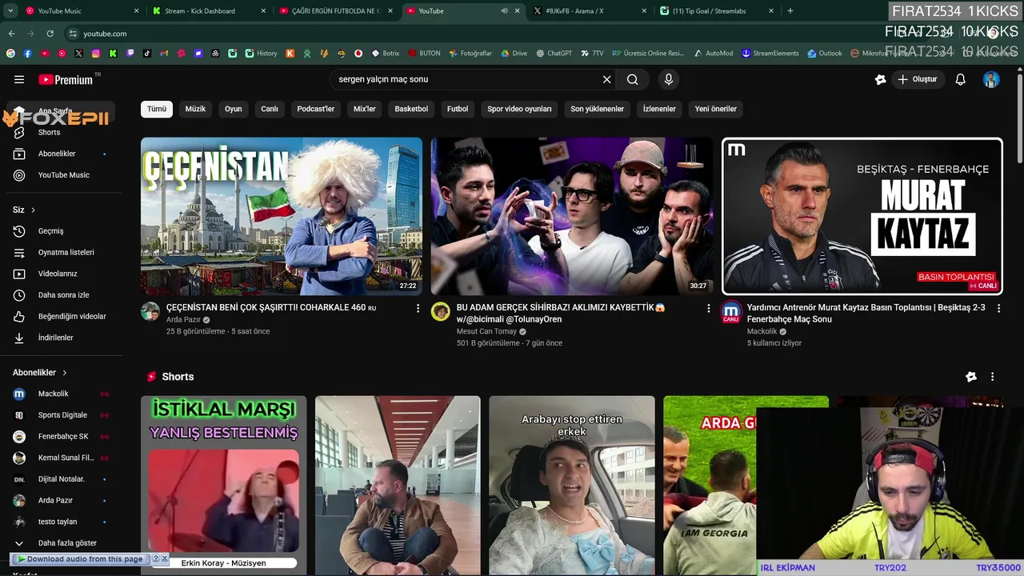This screenshot has width=1024, height=576.
Task: Start voice search with the microphone icon
Action: (669, 79)
